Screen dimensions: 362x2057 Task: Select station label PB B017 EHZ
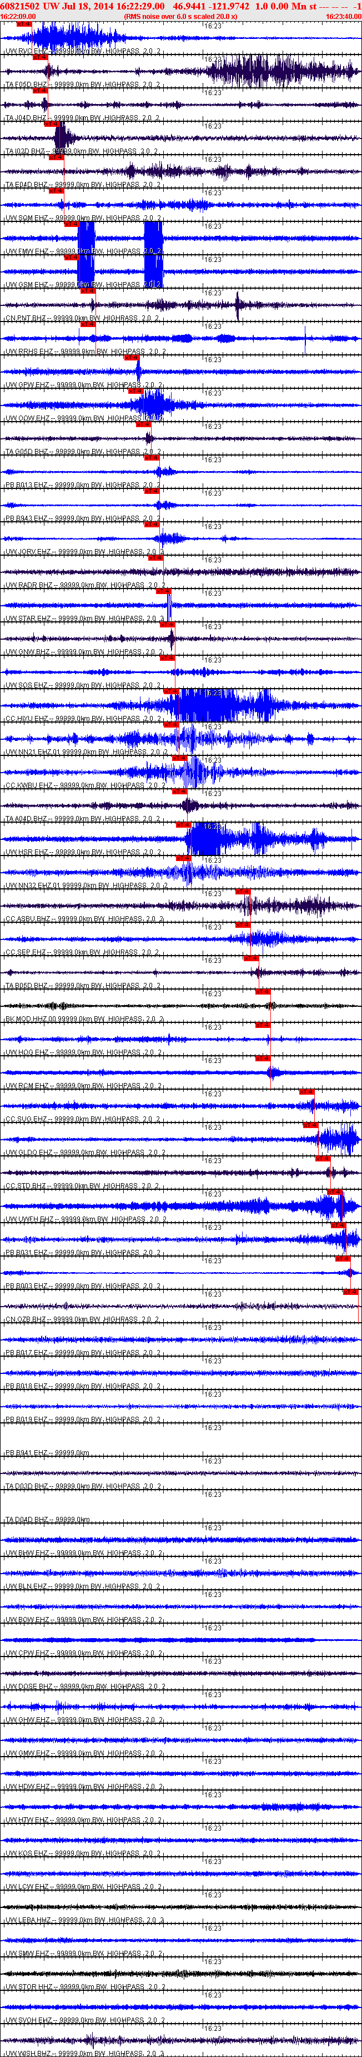[27, 1353]
